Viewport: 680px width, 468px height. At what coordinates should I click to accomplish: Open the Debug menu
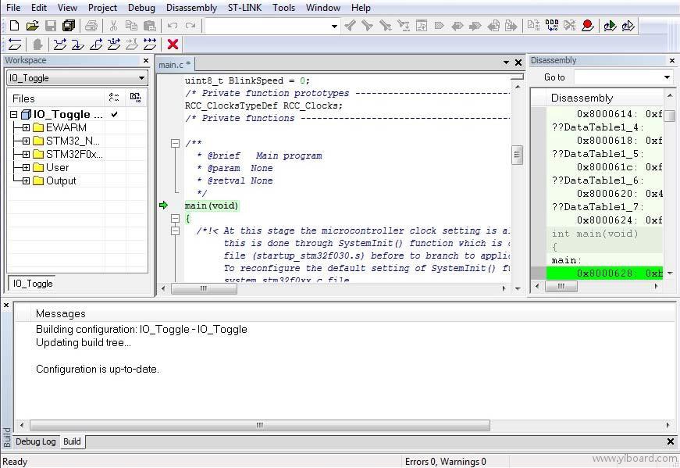pyautogui.click(x=141, y=8)
